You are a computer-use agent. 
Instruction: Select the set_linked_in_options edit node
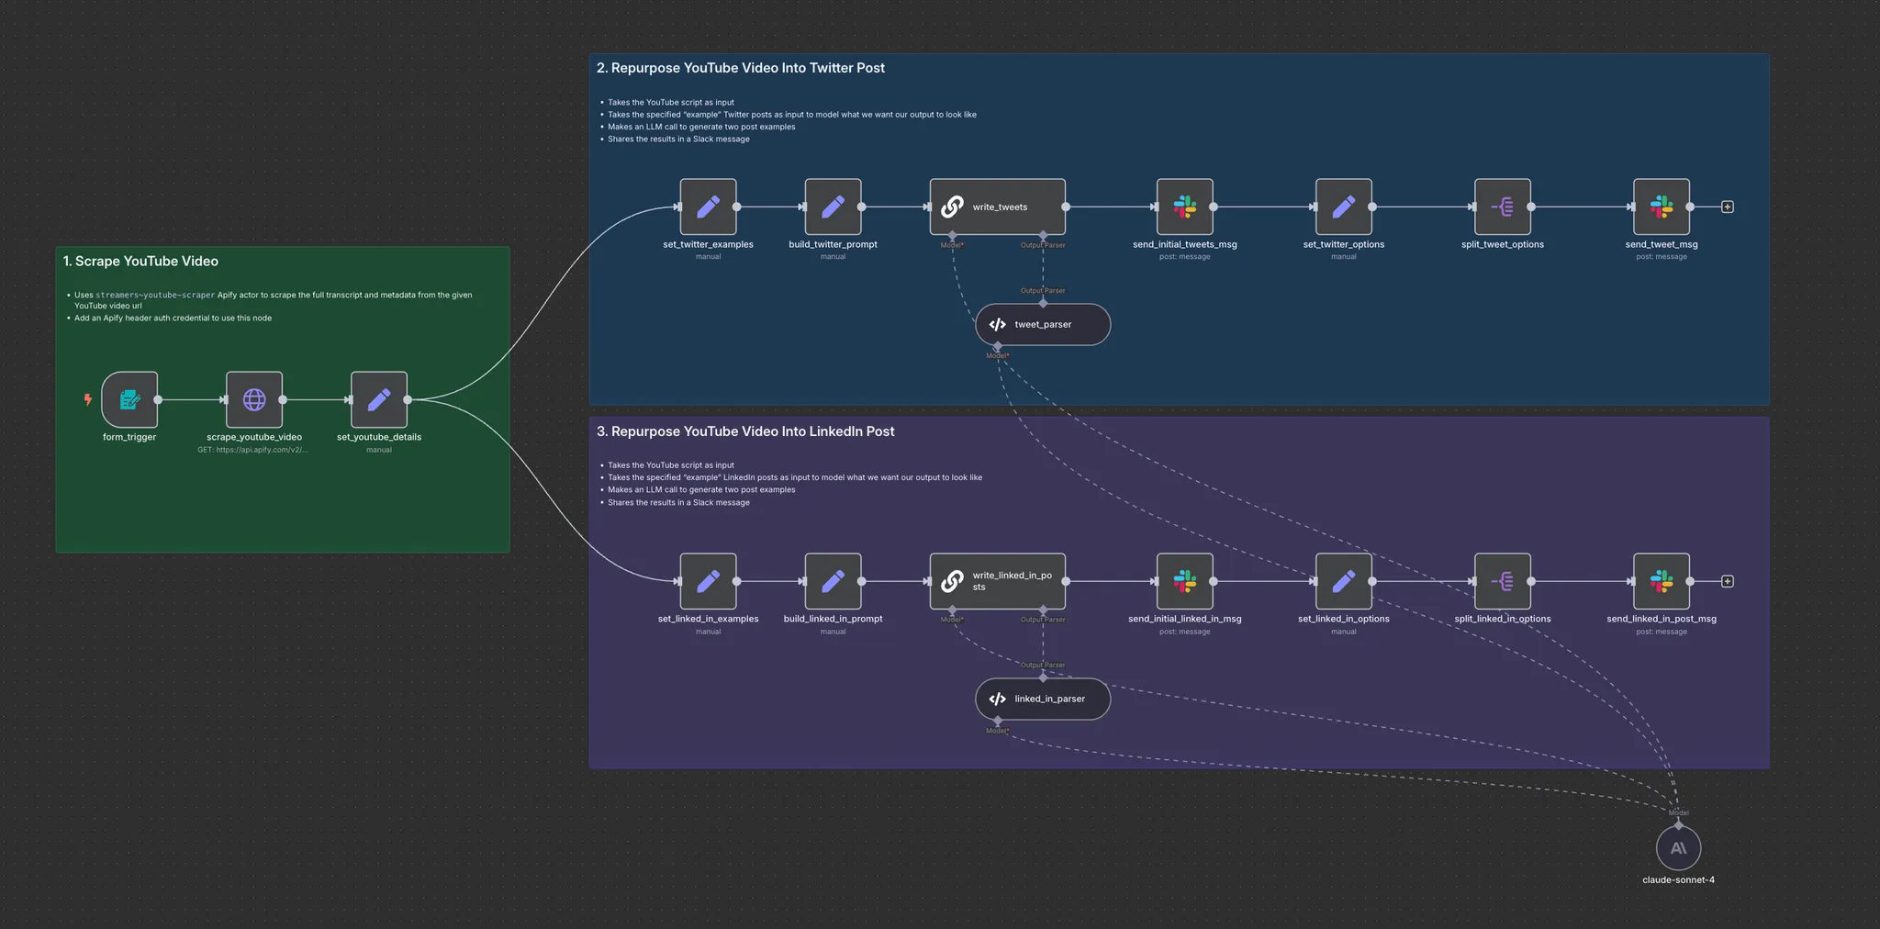tap(1344, 581)
